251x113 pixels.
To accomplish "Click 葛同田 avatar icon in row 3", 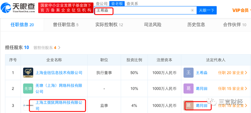I will (x=189, y=105).
